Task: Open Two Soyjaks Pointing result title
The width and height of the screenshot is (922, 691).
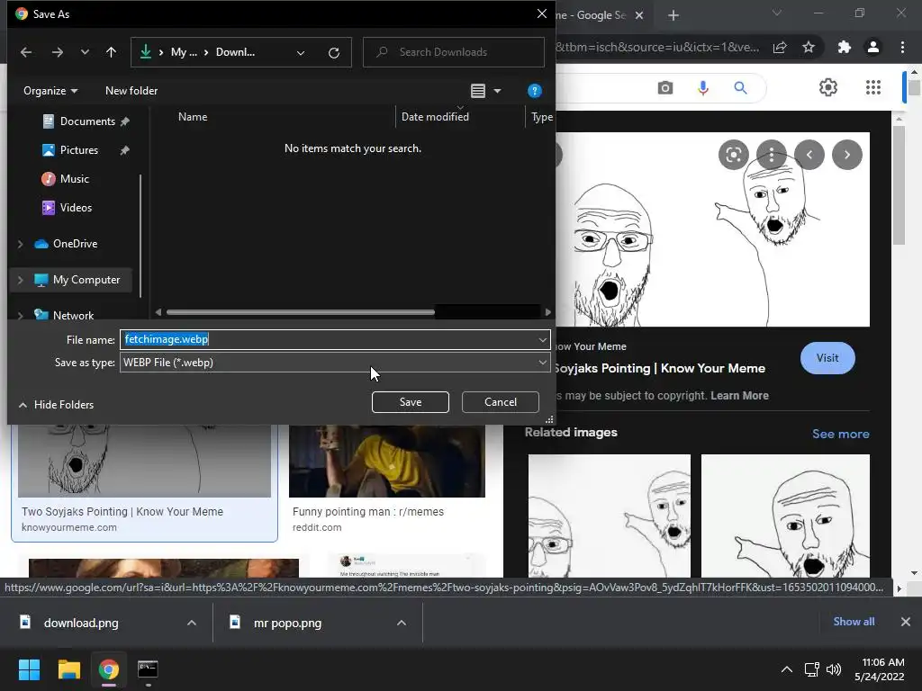Action: pos(122,512)
